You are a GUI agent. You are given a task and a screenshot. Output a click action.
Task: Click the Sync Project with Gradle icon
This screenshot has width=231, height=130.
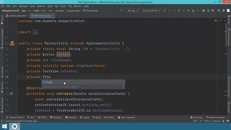[x=204, y=10]
